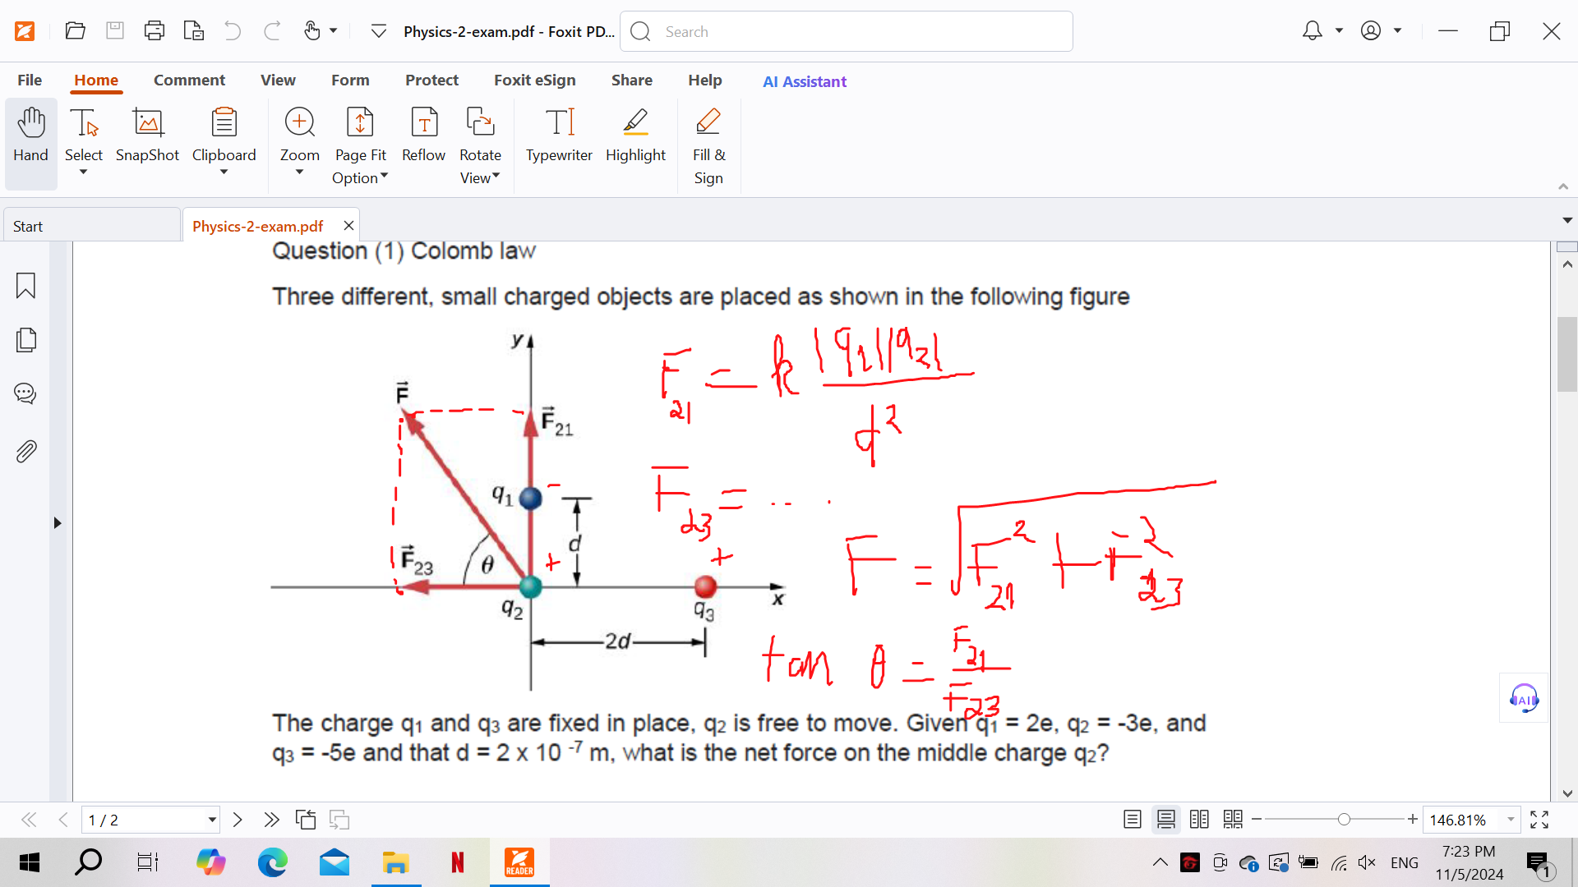The width and height of the screenshot is (1578, 887).
Task: Activate the Typewriter tool
Action: (559, 136)
